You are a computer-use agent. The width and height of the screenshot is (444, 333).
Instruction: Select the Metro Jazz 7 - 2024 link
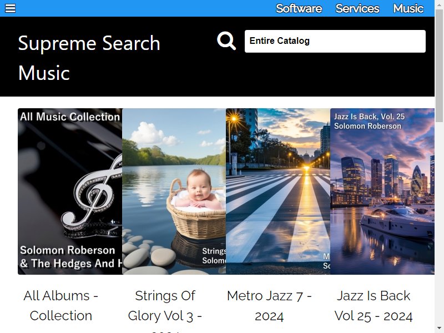tap(269, 306)
